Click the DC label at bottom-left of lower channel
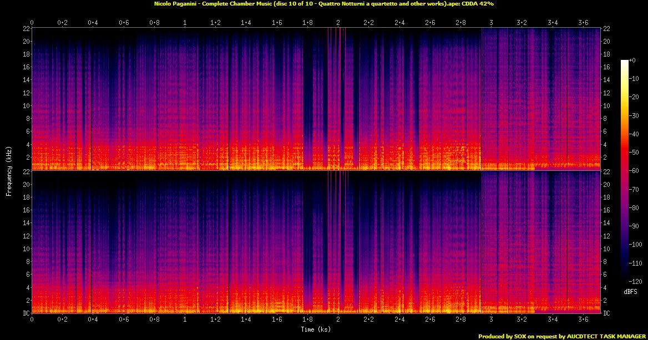 click(x=25, y=313)
